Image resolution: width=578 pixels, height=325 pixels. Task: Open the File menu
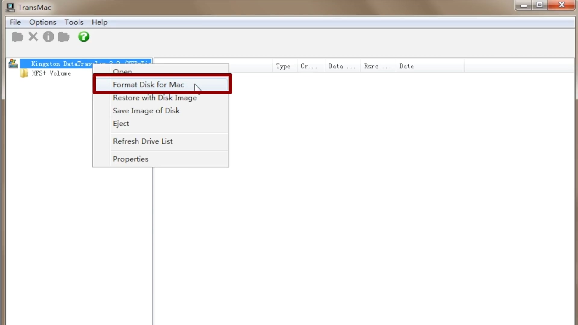(15, 22)
